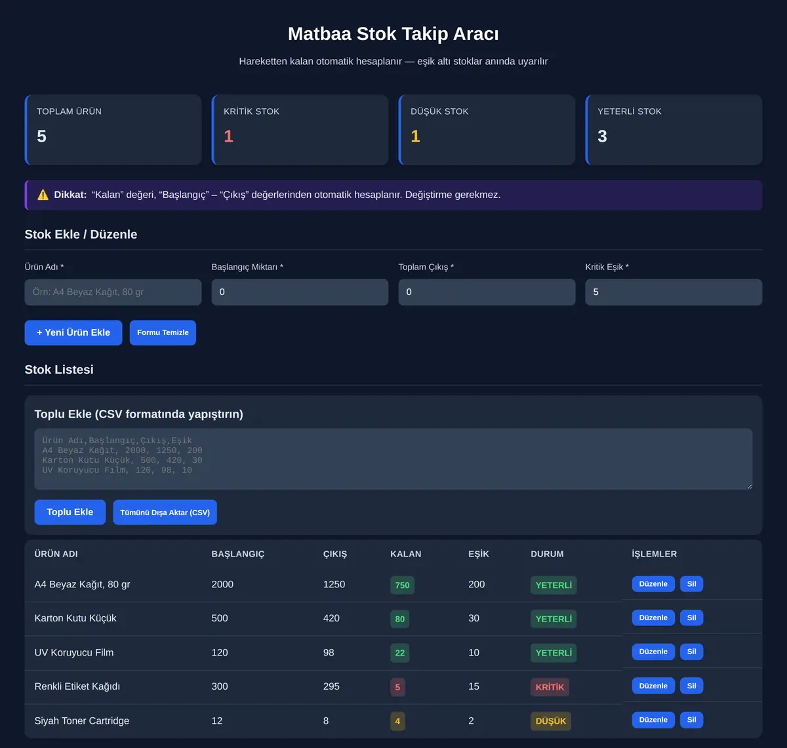Click the Ürün Adı input field

pyautogui.click(x=113, y=292)
